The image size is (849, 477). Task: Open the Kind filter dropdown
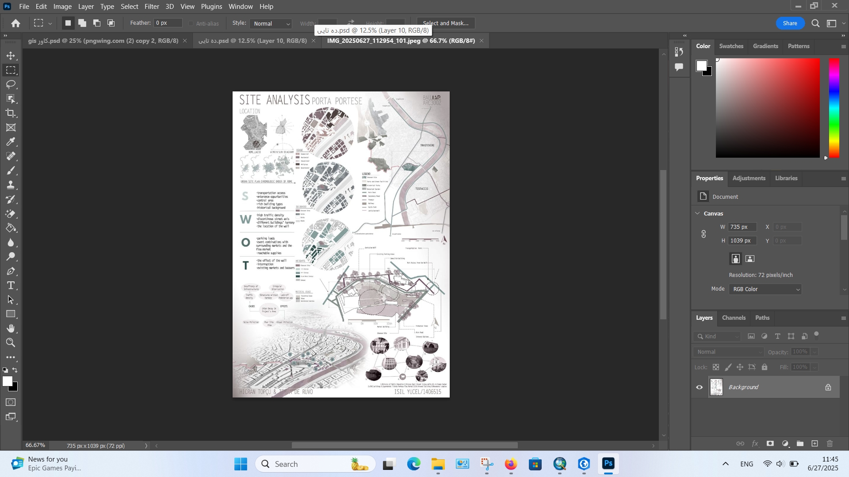pyautogui.click(x=717, y=337)
